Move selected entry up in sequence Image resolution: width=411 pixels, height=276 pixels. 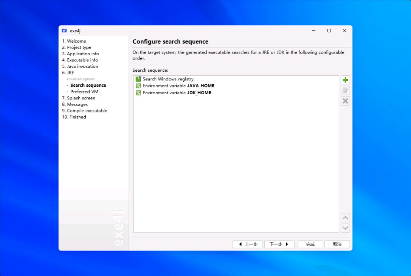pos(345,218)
